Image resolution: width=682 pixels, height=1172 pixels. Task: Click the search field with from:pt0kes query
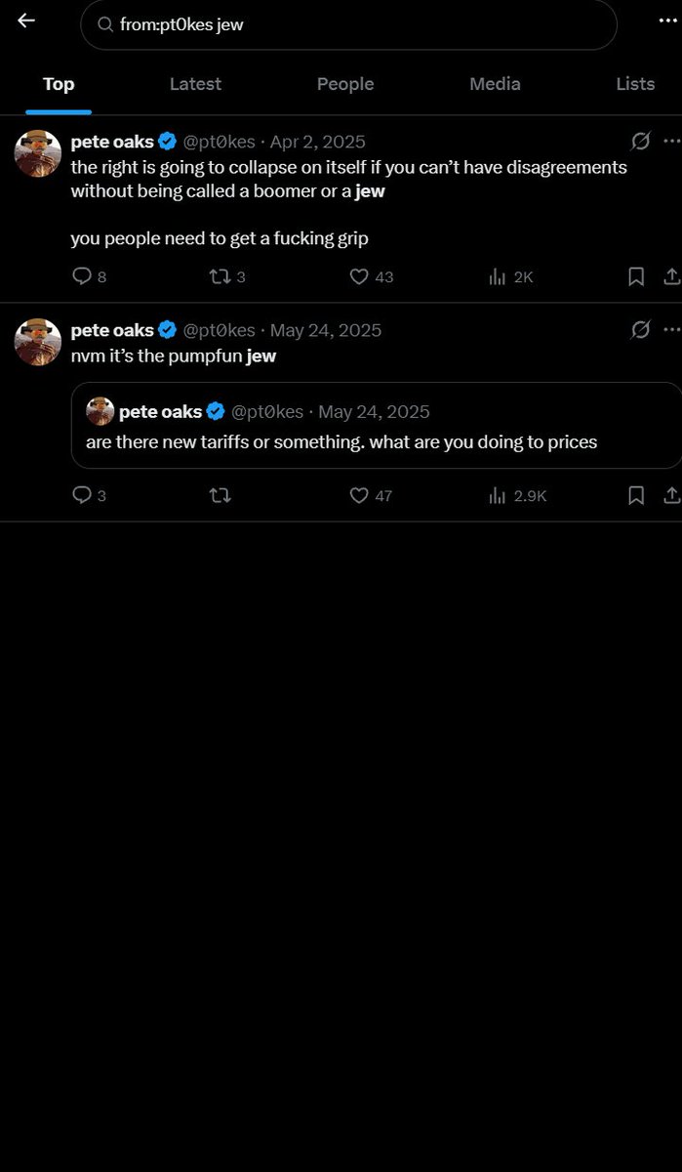348,24
